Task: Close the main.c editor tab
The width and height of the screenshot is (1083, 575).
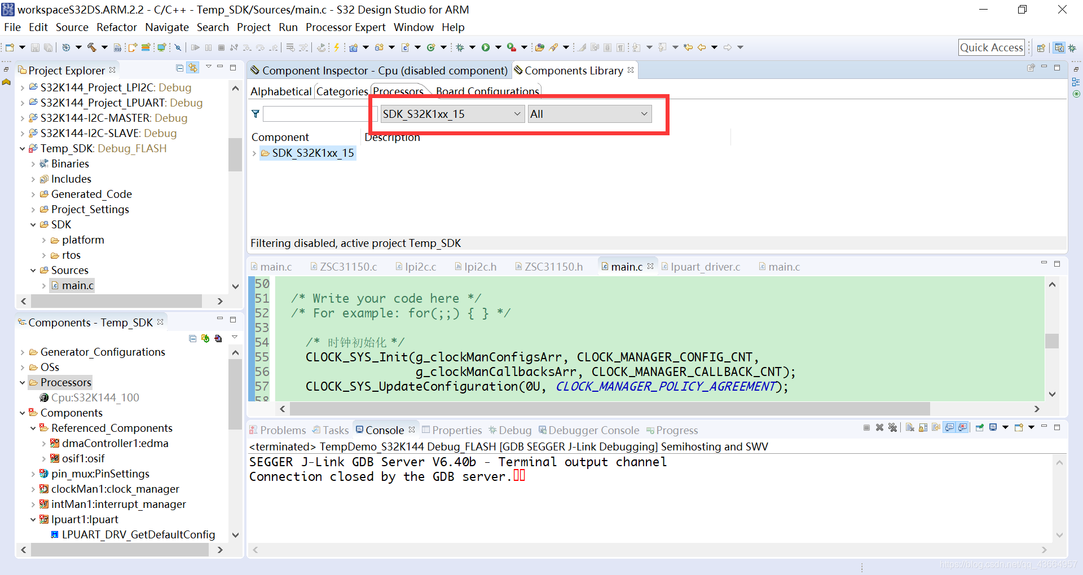Action: tap(650, 266)
